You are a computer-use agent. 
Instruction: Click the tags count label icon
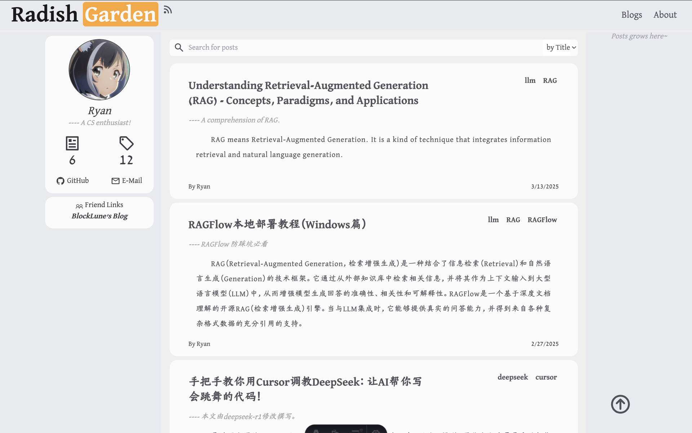pos(126,143)
